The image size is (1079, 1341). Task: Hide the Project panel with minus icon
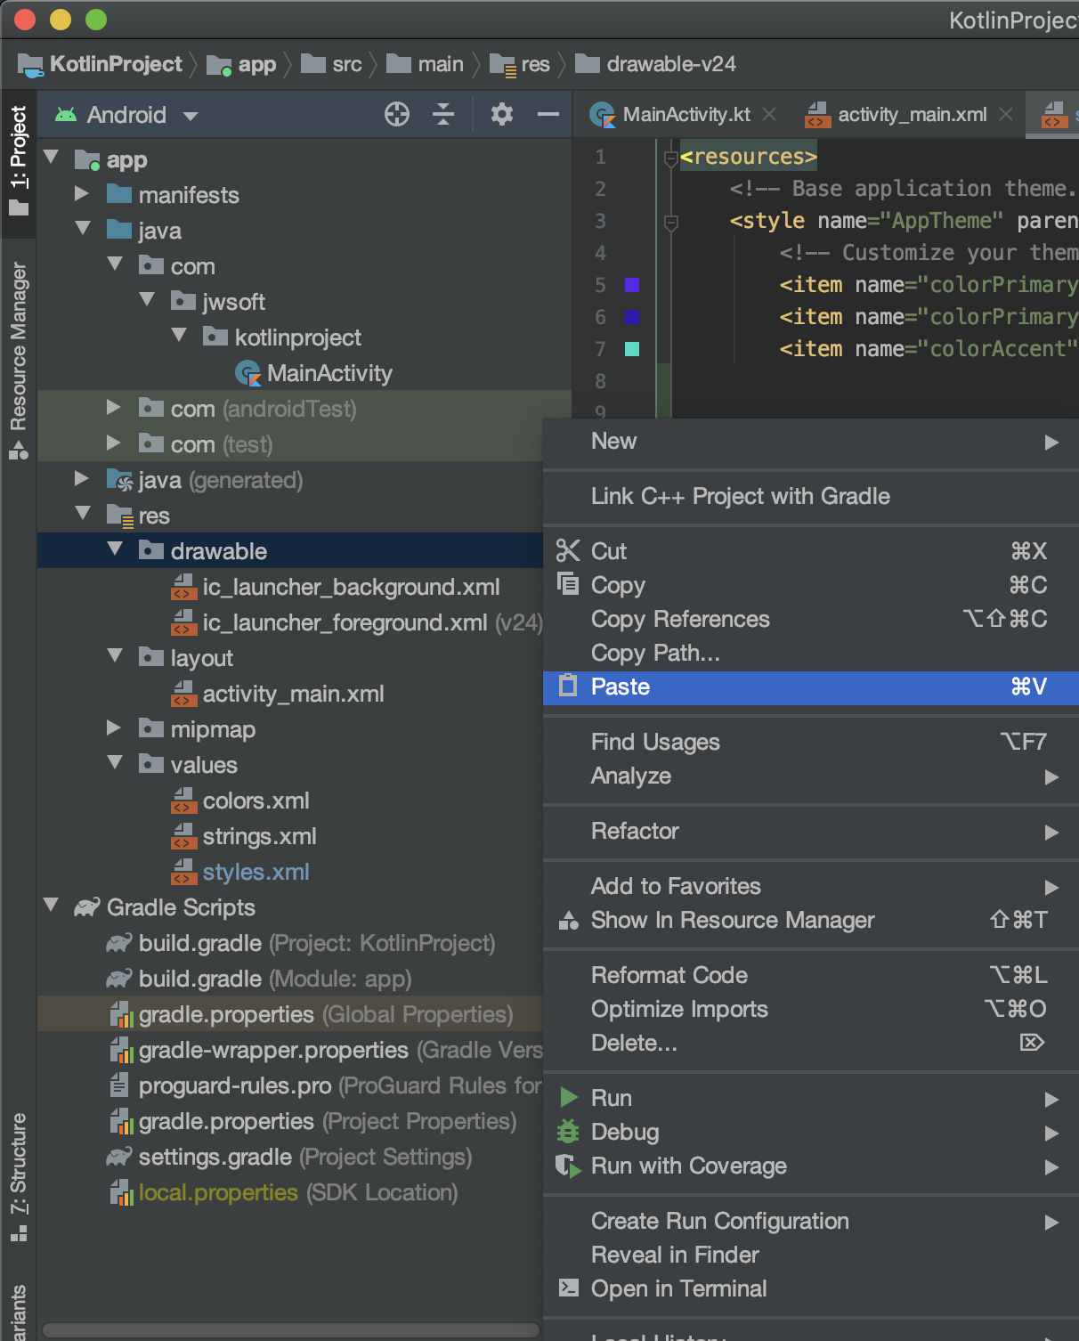(x=548, y=114)
